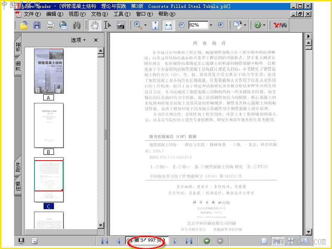
Task: Open the 编辑 menu
Action: pos(55,14)
